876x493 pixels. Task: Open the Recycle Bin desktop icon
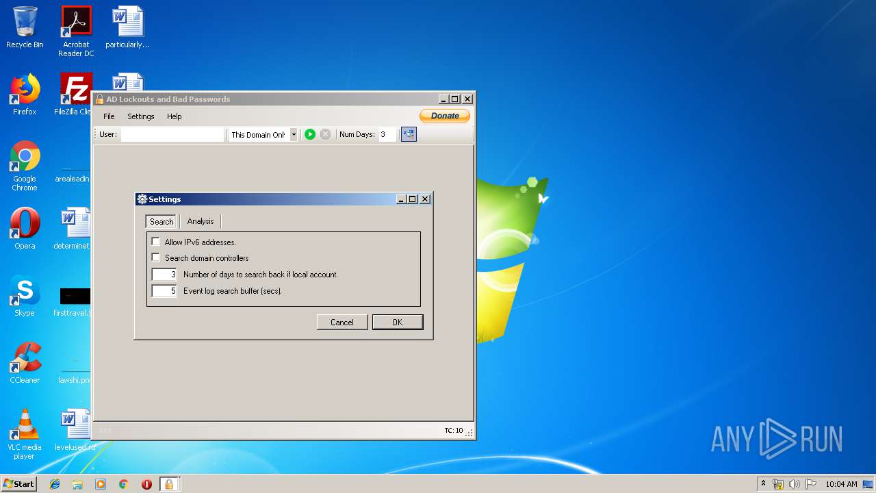(25, 27)
